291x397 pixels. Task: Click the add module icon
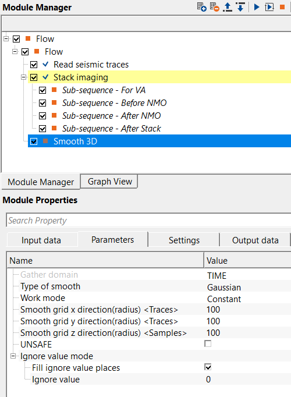point(202,7)
